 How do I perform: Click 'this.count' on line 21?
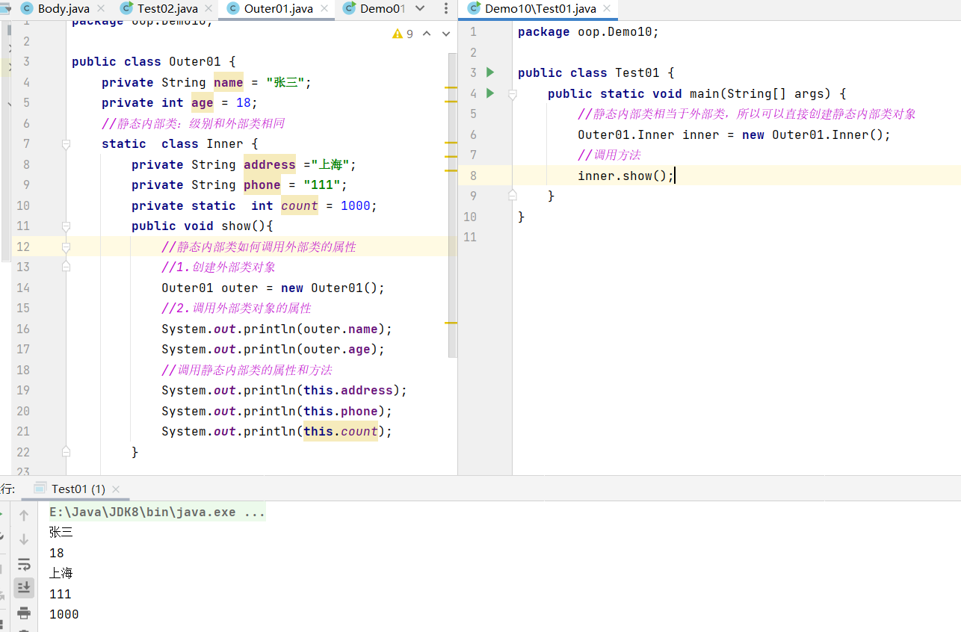point(341,431)
